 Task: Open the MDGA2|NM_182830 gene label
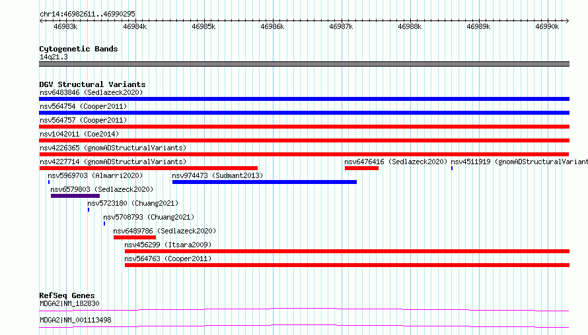click(x=69, y=303)
